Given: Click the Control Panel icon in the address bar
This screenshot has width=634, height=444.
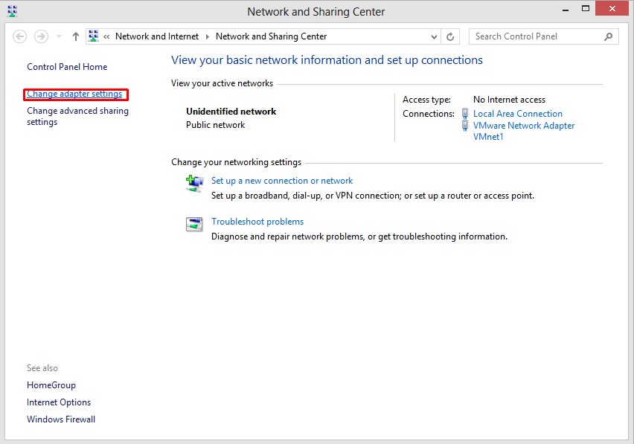Looking at the screenshot, I should (x=94, y=36).
